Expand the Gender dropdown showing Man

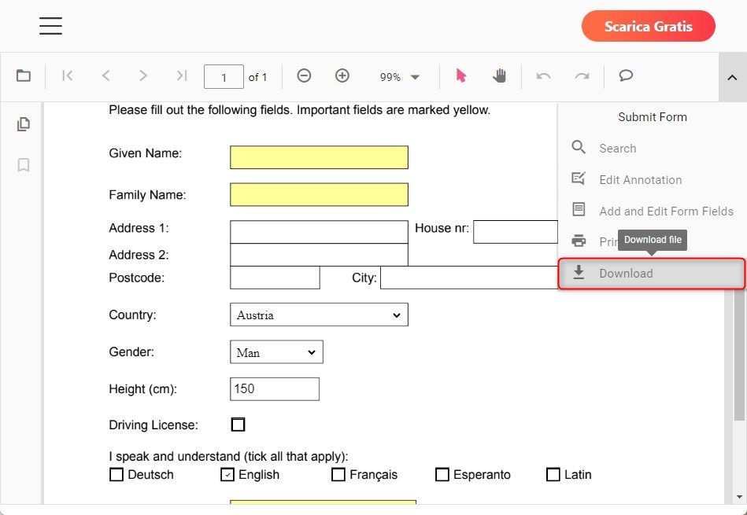[x=276, y=353]
